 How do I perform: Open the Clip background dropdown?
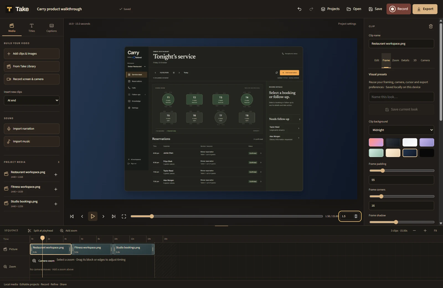[x=401, y=130]
